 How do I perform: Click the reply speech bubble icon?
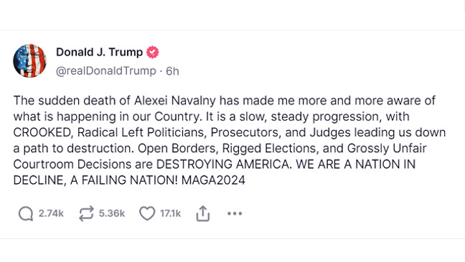[x=26, y=214]
